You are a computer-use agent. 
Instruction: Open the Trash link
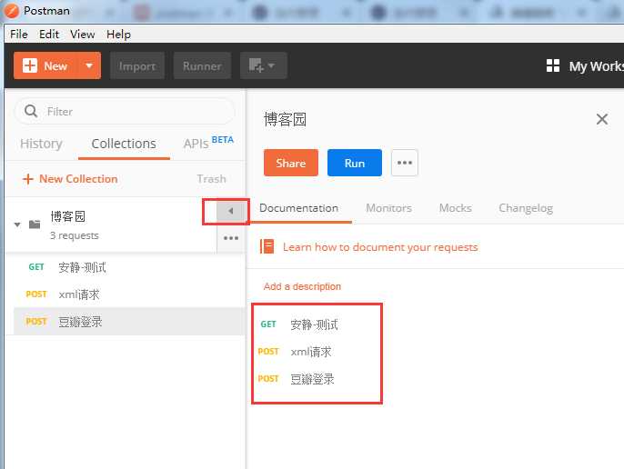211,179
